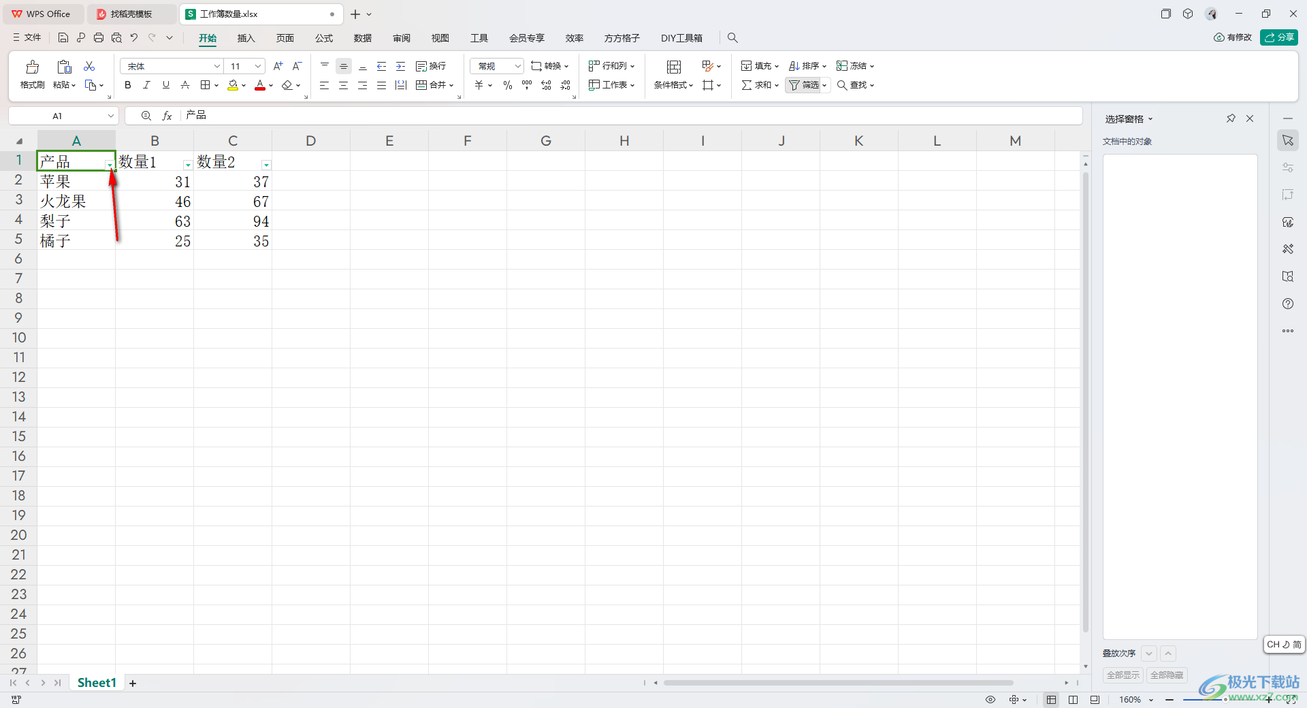1307x708 pixels.
Task: Switch to the Review (审阅) tab
Action: [x=402, y=38]
